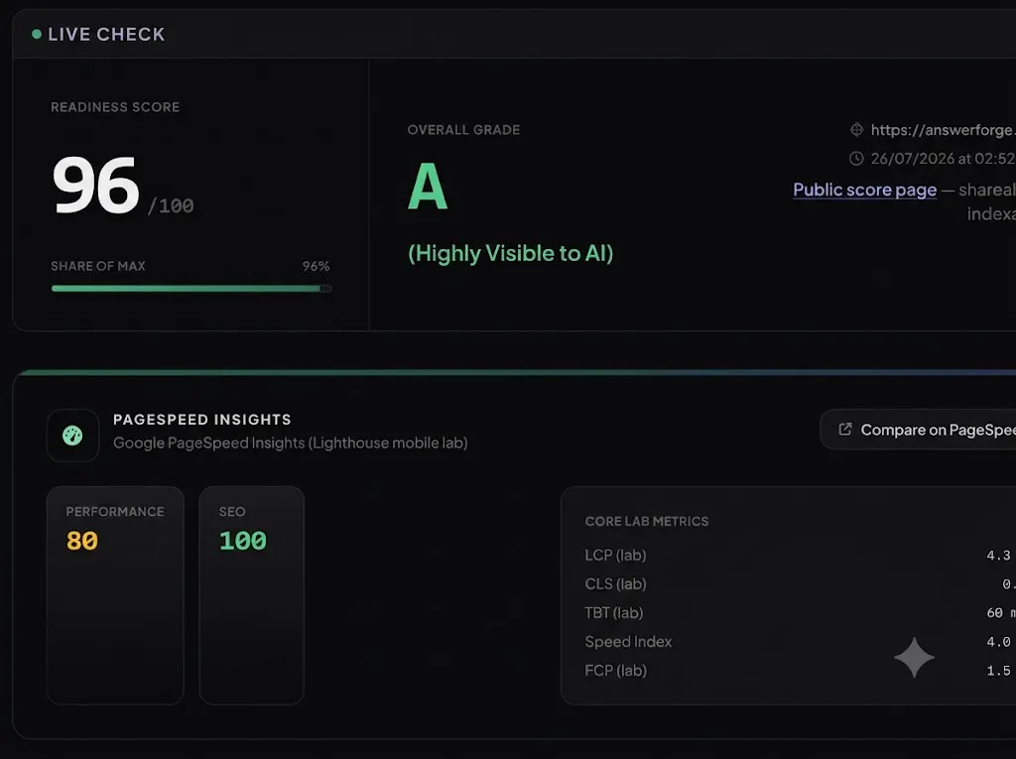Image resolution: width=1016 pixels, height=759 pixels.
Task: Click the Compare on PageSpeed button
Action: pyautogui.click(x=918, y=429)
